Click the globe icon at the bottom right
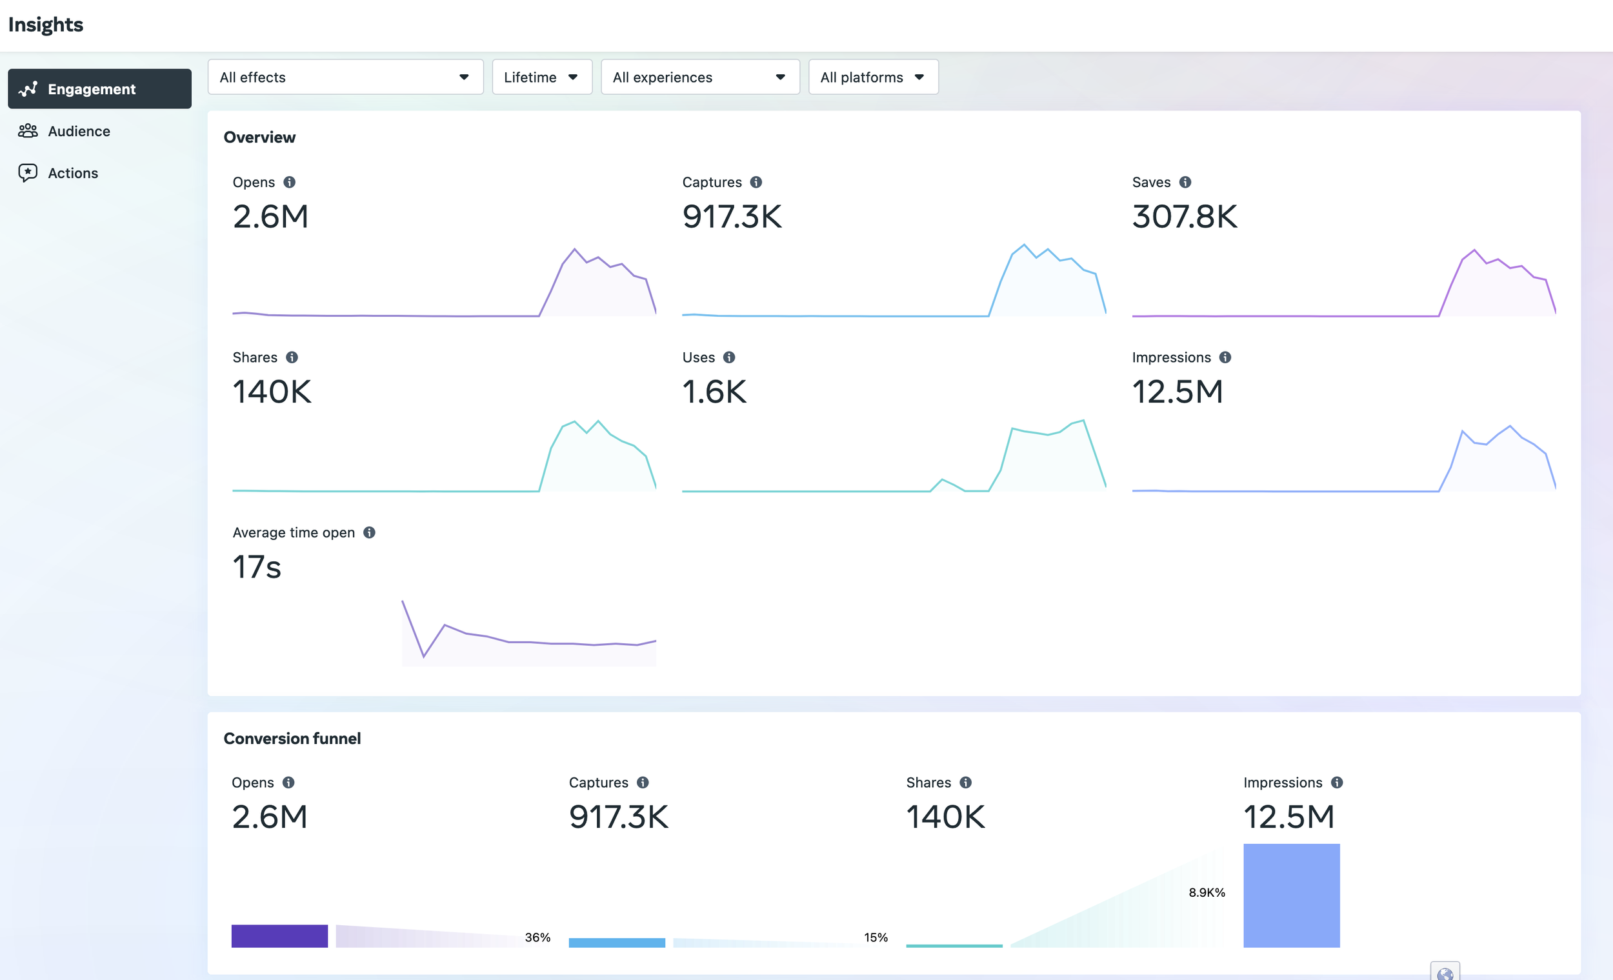 point(1445,973)
